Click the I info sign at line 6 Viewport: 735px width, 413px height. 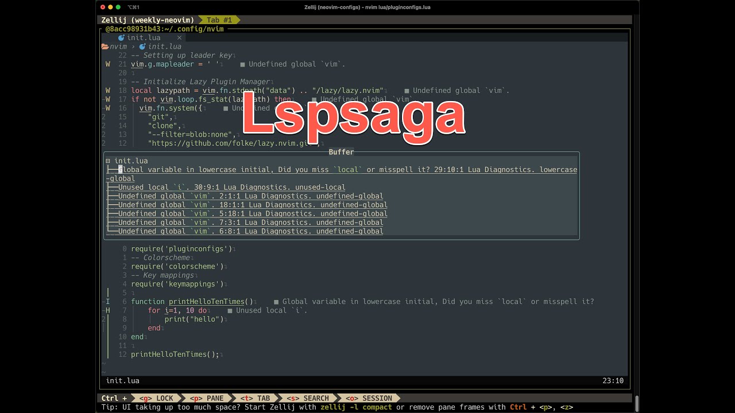point(108,302)
